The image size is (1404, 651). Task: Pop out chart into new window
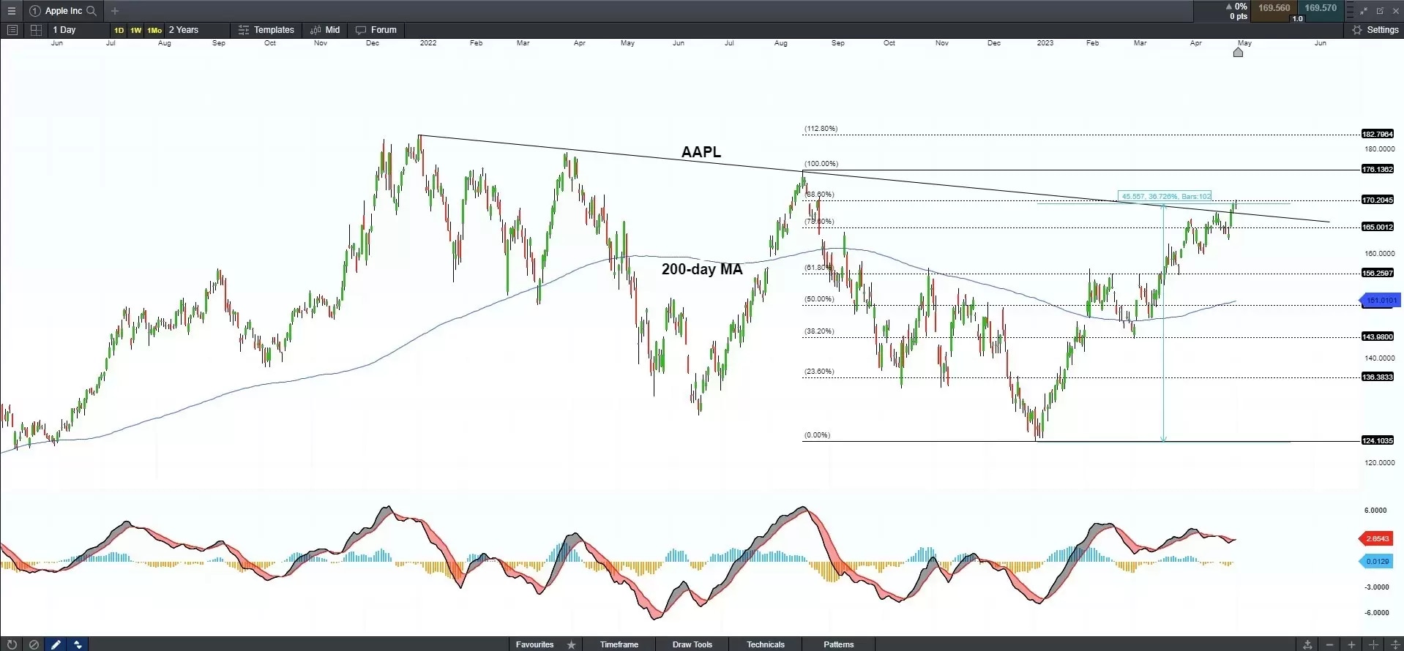point(1380,11)
